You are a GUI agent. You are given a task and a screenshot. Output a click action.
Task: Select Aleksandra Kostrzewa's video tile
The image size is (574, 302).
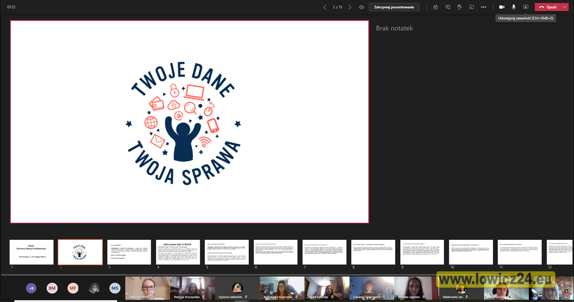click(282, 288)
